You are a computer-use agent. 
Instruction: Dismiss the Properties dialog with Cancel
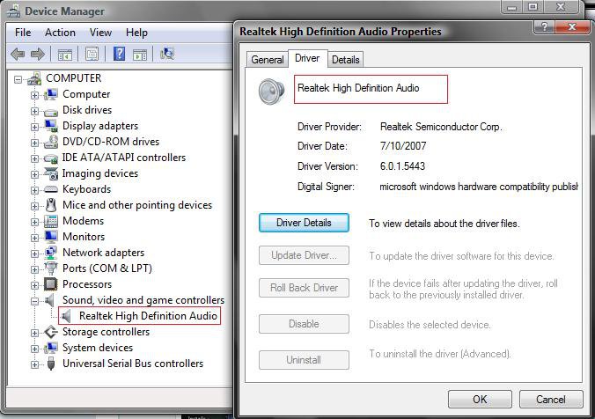[x=551, y=400]
